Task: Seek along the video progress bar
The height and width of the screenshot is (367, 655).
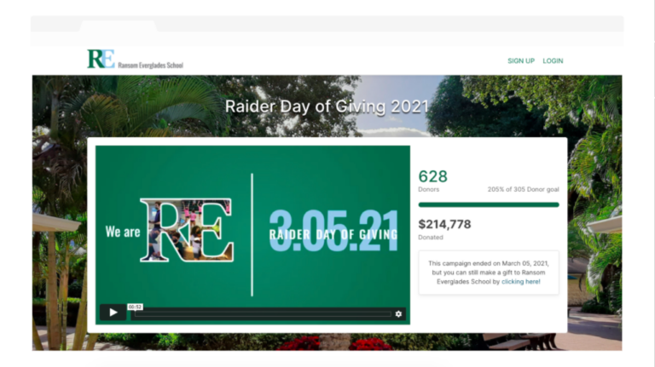Action: click(x=263, y=313)
